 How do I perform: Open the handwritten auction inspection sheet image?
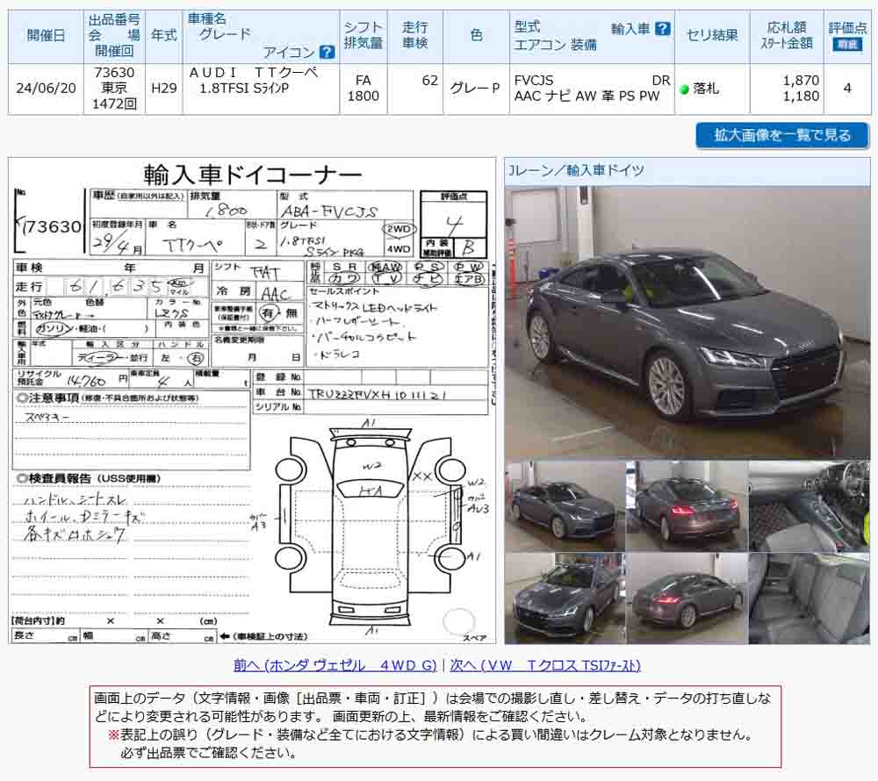(252, 400)
